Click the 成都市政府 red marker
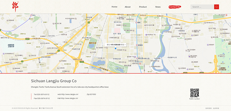This screenshot has width=231, height=111. 140,64
